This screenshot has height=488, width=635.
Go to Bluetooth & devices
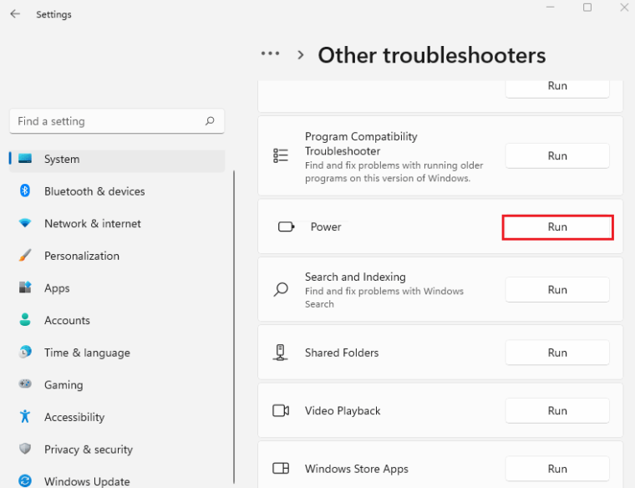pyautogui.click(x=117, y=191)
